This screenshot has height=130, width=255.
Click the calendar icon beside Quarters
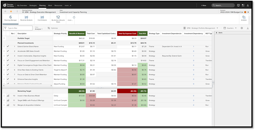tap(225, 28)
